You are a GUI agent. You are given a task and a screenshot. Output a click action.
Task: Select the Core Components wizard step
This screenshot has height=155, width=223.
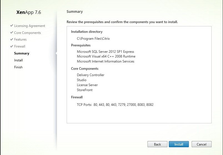27,33
